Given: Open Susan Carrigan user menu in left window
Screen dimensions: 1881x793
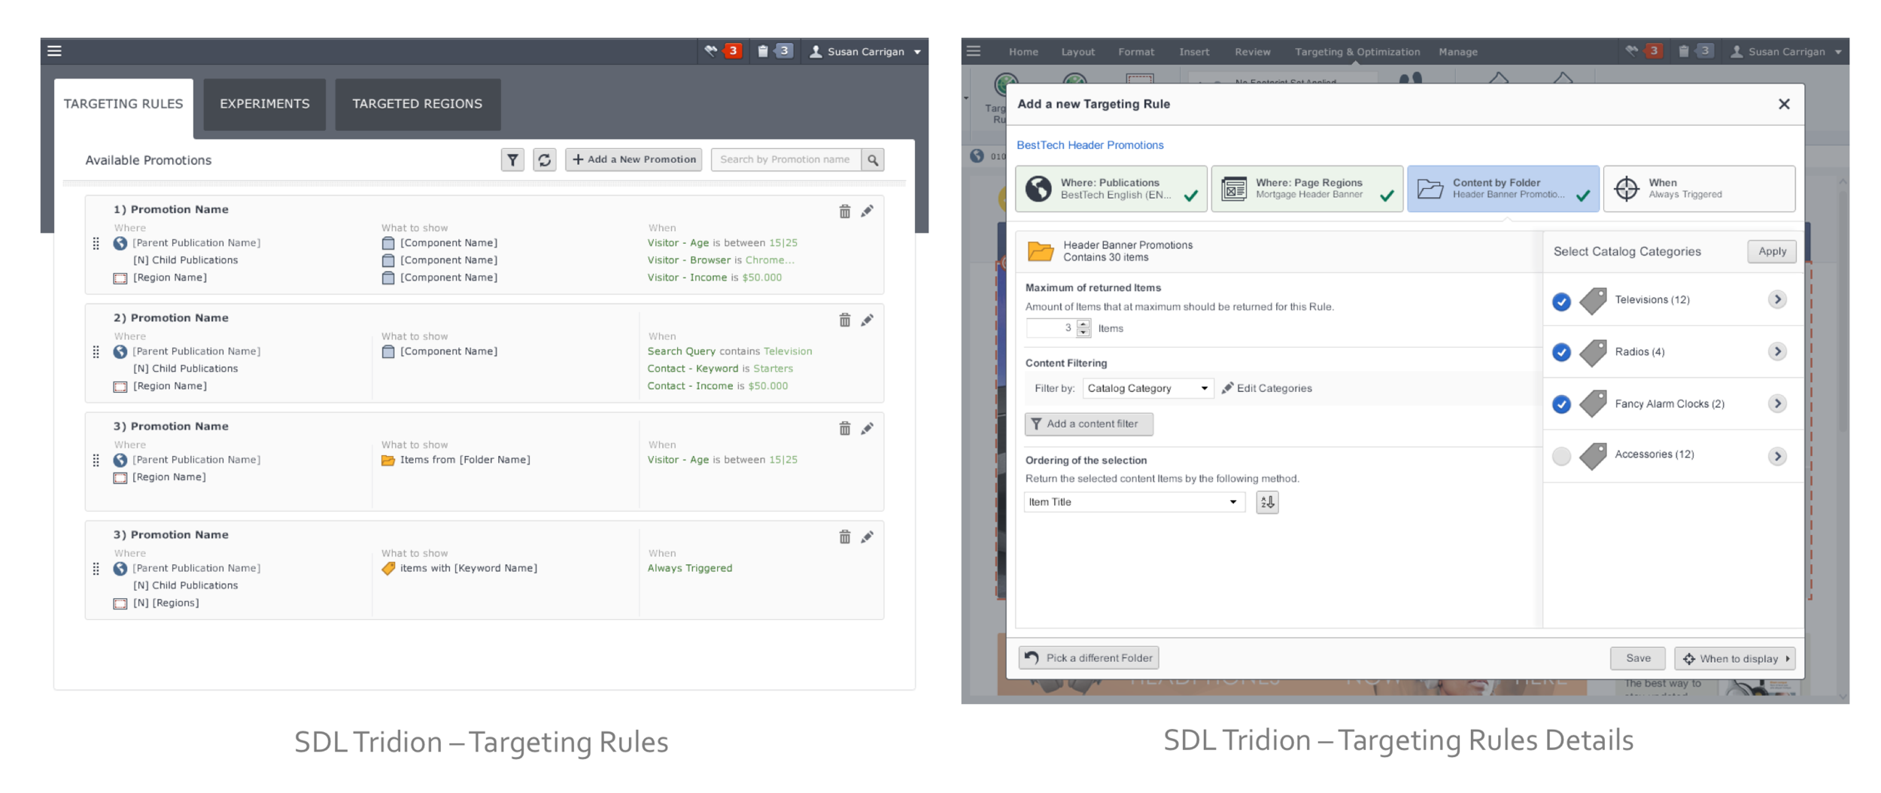Looking at the screenshot, I should [865, 51].
